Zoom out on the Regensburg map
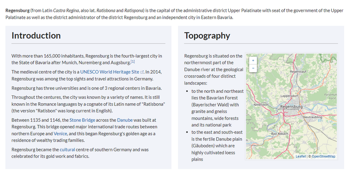The height and width of the screenshot is (175, 351). [x=253, y=68]
